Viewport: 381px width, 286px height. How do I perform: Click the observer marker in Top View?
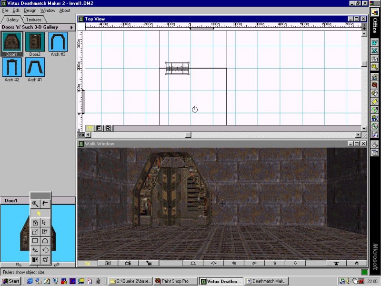195,110
